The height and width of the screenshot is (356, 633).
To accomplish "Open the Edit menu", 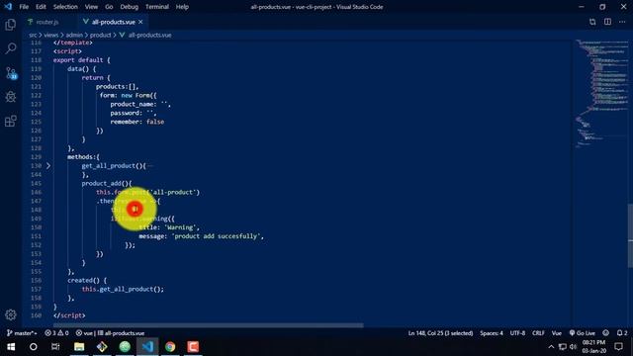I will coord(41,7).
